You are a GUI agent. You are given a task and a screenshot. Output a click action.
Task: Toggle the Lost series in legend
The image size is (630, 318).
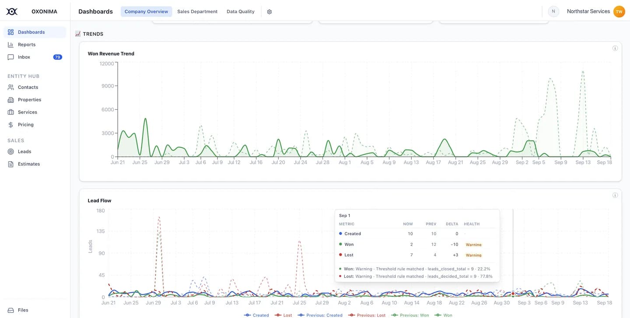pyautogui.click(x=283, y=315)
